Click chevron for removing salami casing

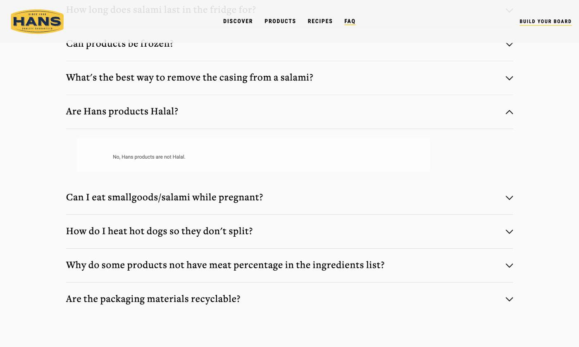coord(509,78)
